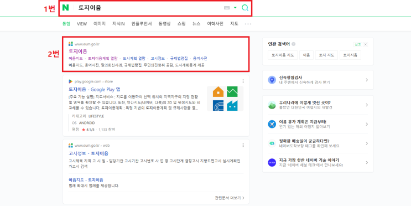Open the 정확한 배송일이 궁금하다면? link
The height and width of the screenshot is (206, 411).
pos(304,141)
